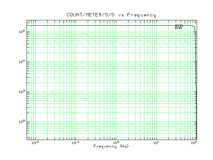This screenshot has height=160, width=213.
Task: Click the UVIL label text in plot
Action: [179, 26]
